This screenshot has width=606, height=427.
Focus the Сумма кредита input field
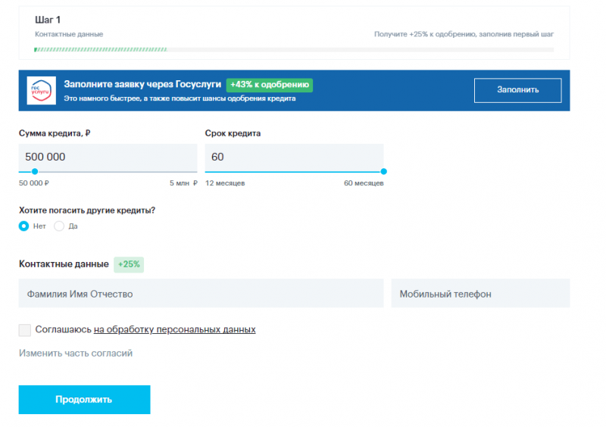(x=108, y=157)
